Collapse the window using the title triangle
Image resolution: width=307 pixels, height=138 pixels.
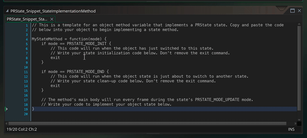[7, 11]
